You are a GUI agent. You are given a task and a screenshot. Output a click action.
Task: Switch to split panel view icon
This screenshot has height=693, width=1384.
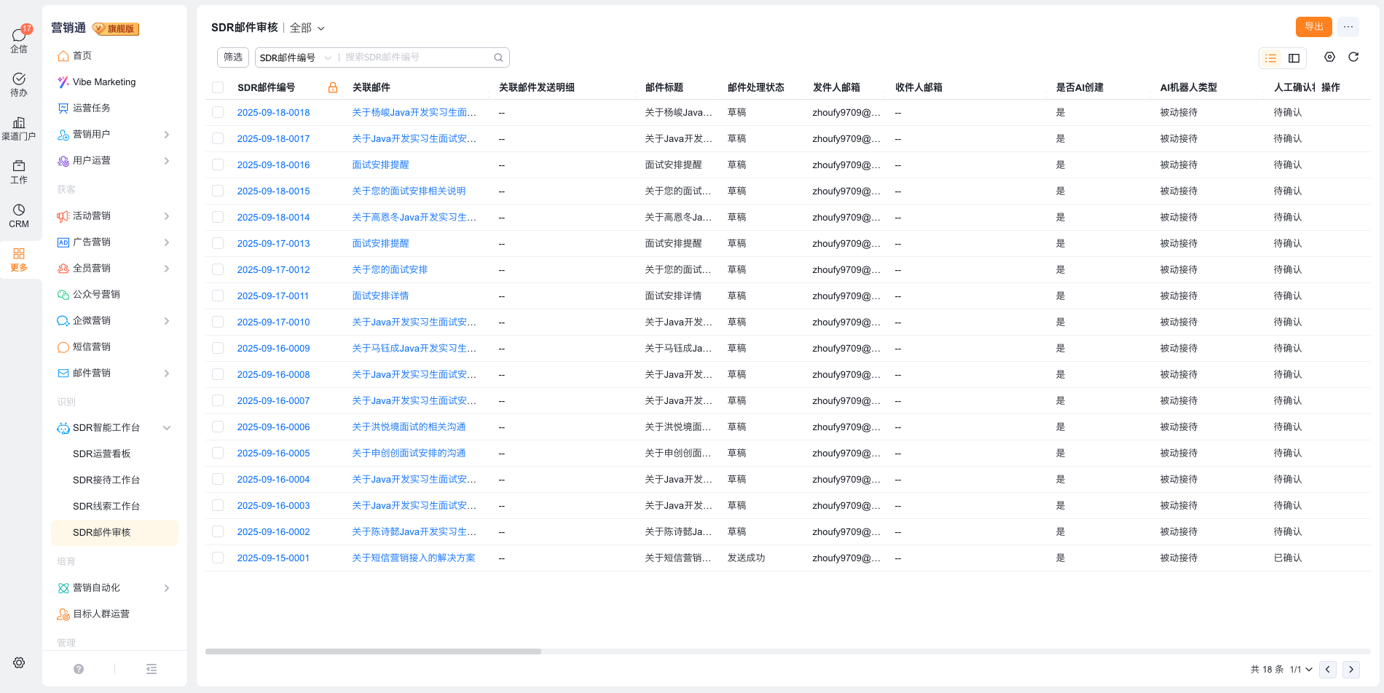point(1294,58)
